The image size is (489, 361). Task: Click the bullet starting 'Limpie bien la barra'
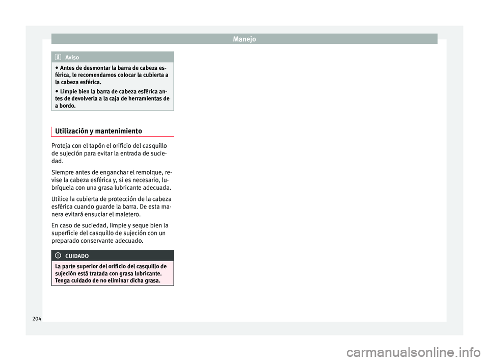[112, 98]
